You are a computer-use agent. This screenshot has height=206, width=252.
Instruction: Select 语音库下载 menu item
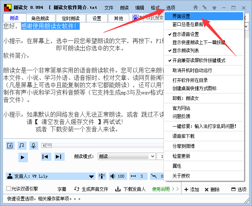[204, 136]
